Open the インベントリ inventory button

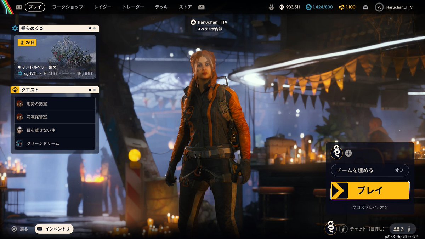tap(54, 229)
